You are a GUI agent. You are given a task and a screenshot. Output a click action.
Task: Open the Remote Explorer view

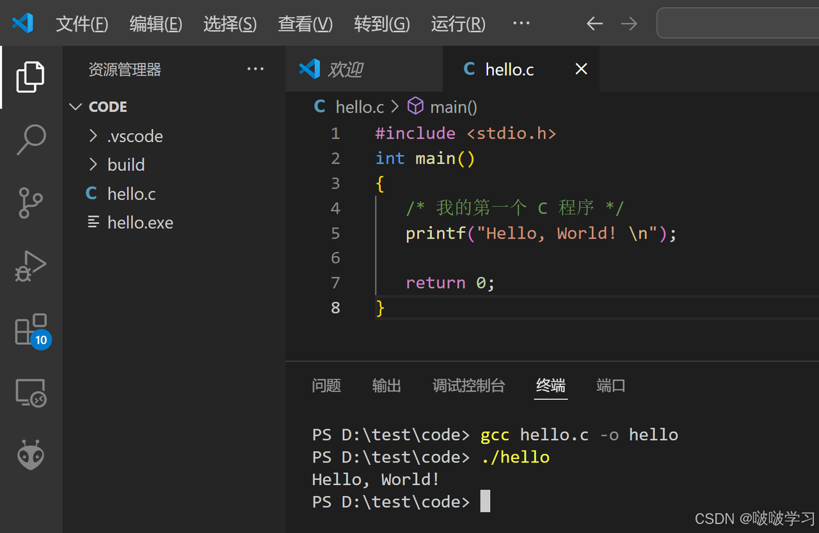pos(30,392)
